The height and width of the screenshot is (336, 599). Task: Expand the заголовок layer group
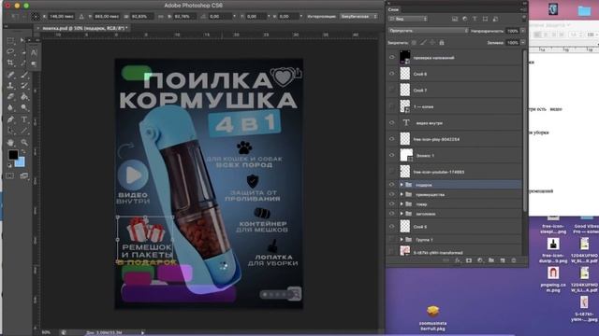coord(402,214)
